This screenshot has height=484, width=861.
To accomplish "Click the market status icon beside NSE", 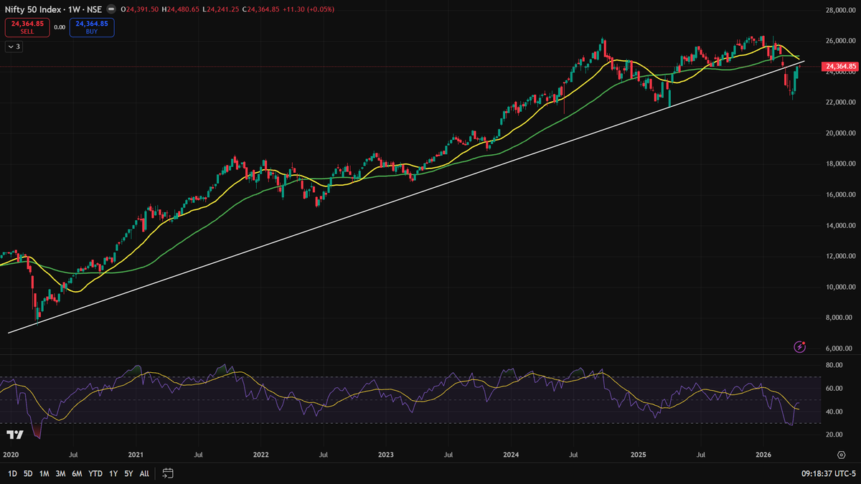I will [110, 9].
